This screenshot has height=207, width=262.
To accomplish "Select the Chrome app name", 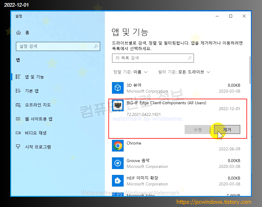I will pos(134,143).
